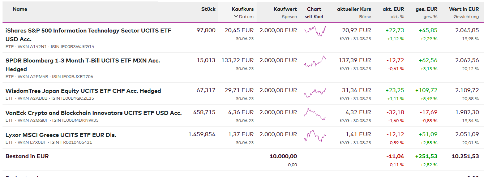Open the SPDR Bloomberg T-Bill sparkline chart
The image size is (484, 177).
(x=315, y=62)
